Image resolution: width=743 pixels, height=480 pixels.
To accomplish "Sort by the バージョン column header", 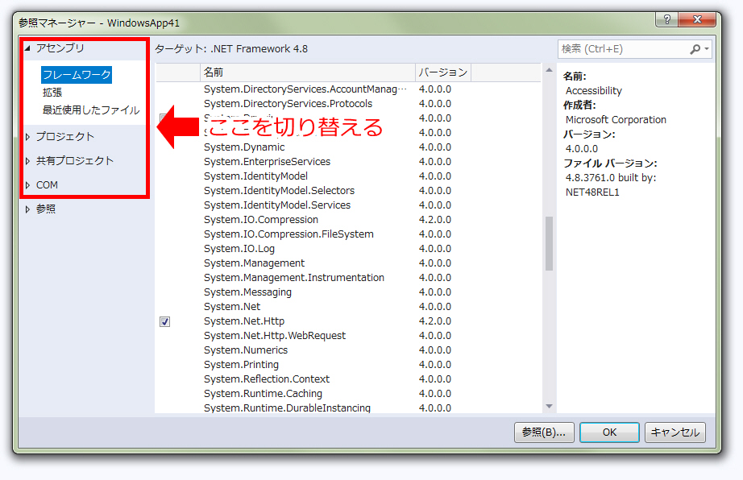I will [x=443, y=72].
